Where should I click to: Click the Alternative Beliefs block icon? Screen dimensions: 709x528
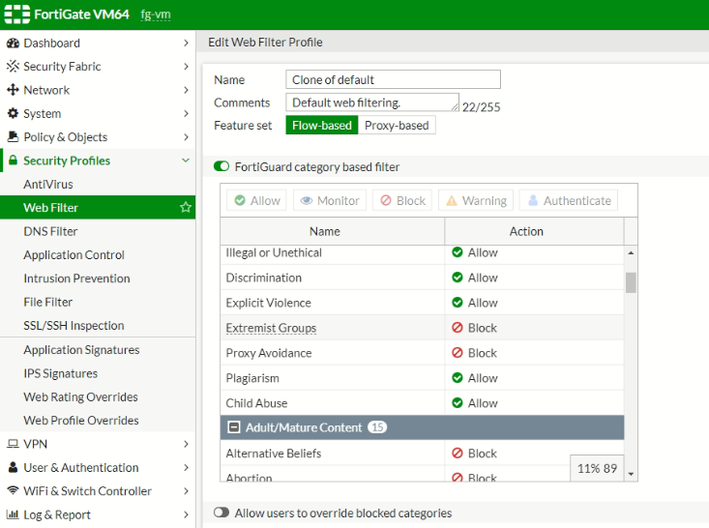[x=458, y=453]
